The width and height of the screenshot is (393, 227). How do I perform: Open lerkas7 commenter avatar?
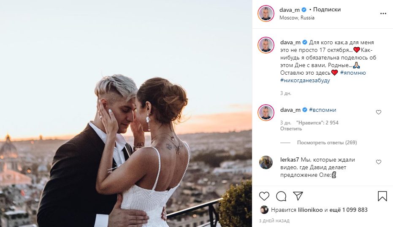point(266,162)
